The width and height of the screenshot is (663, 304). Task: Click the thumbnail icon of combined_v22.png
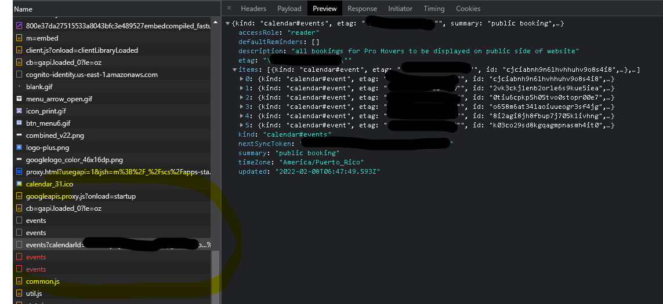(x=19, y=135)
